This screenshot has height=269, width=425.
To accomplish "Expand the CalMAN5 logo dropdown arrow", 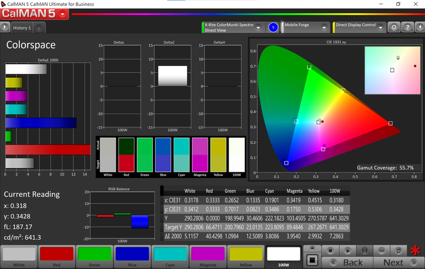I will pyautogui.click(x=63, y=14).
